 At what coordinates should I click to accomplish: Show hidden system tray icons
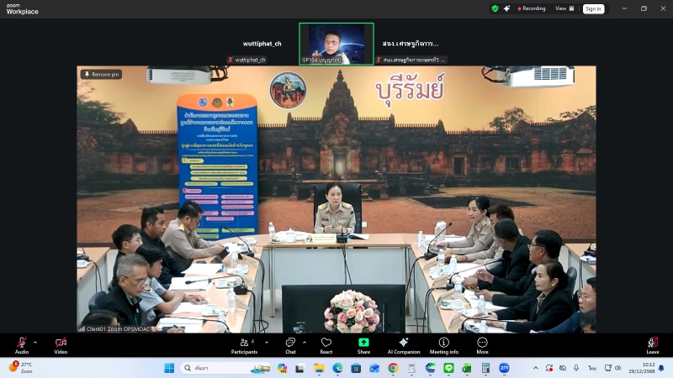pos(536,368)
